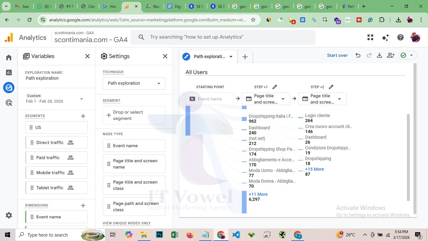Click the Analytics logo
428x241 pixels.
9,37
